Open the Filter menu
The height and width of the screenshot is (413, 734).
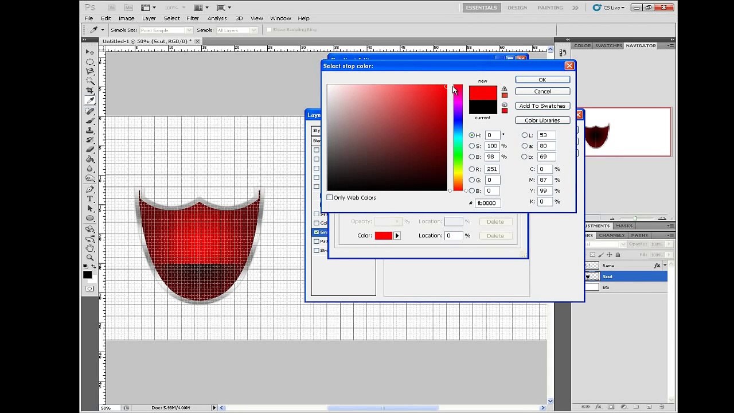click(x=193, y=18)
